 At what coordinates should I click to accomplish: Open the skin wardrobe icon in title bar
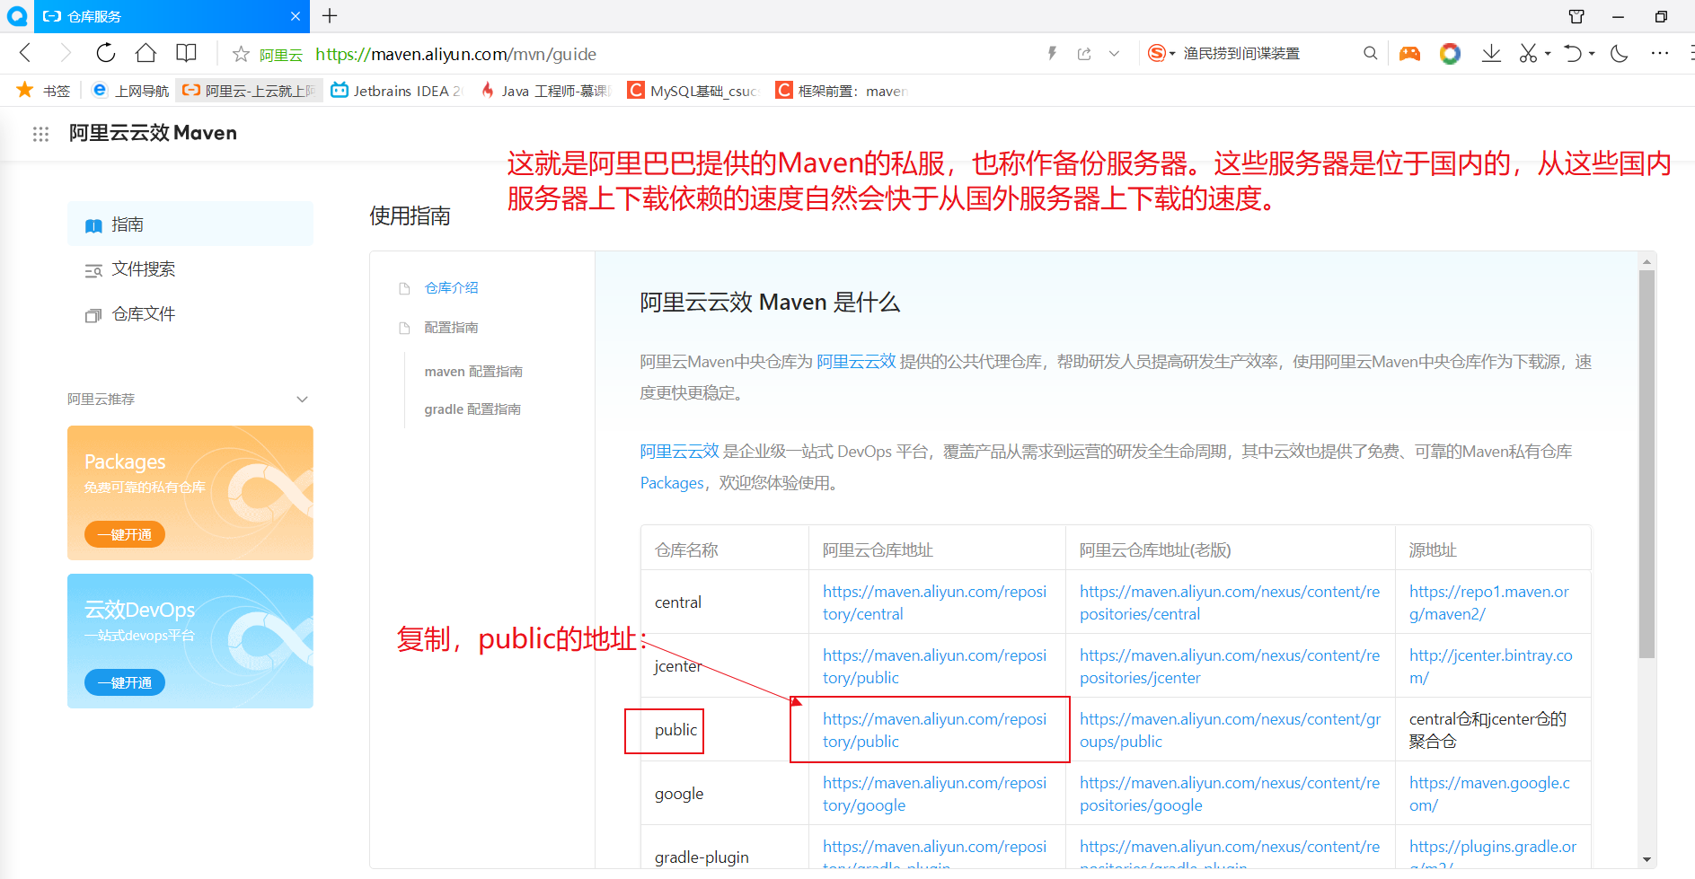coord(1576,16)
